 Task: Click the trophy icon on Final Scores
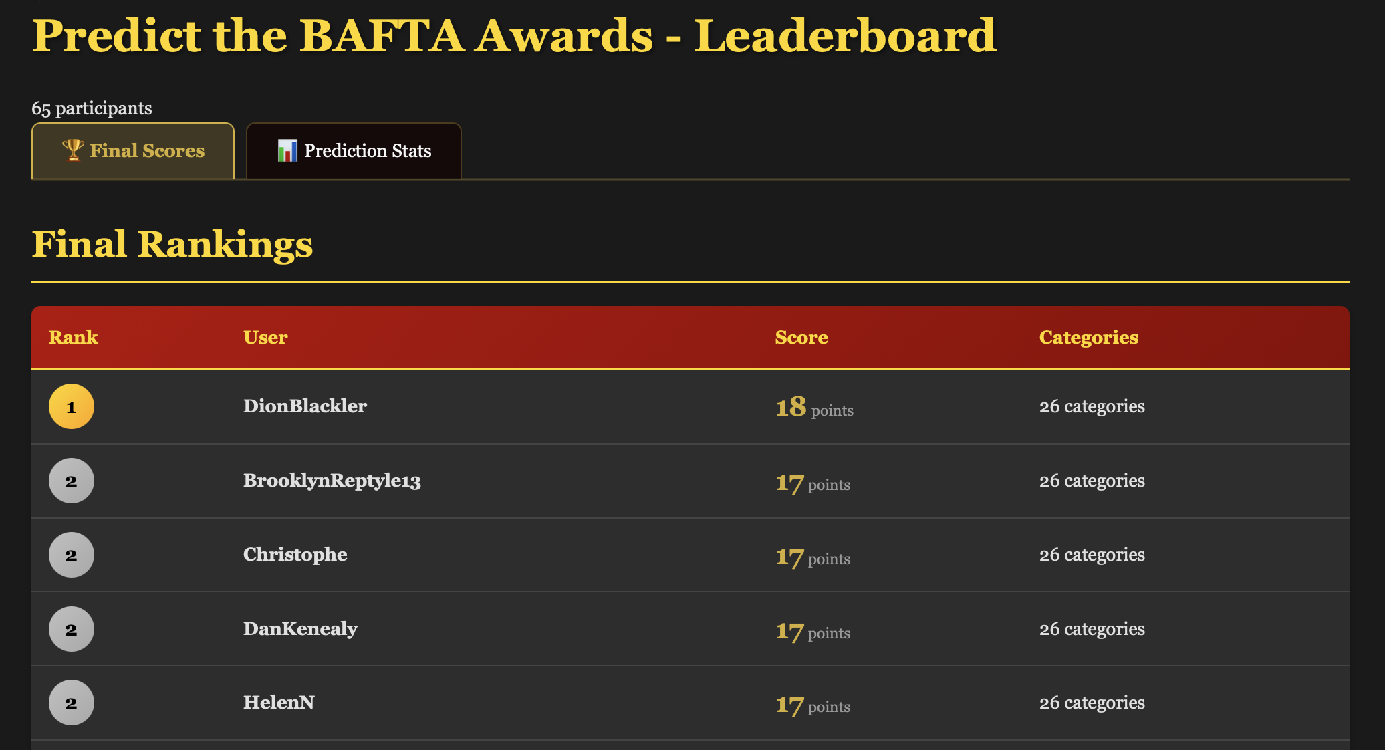[73, 150]
